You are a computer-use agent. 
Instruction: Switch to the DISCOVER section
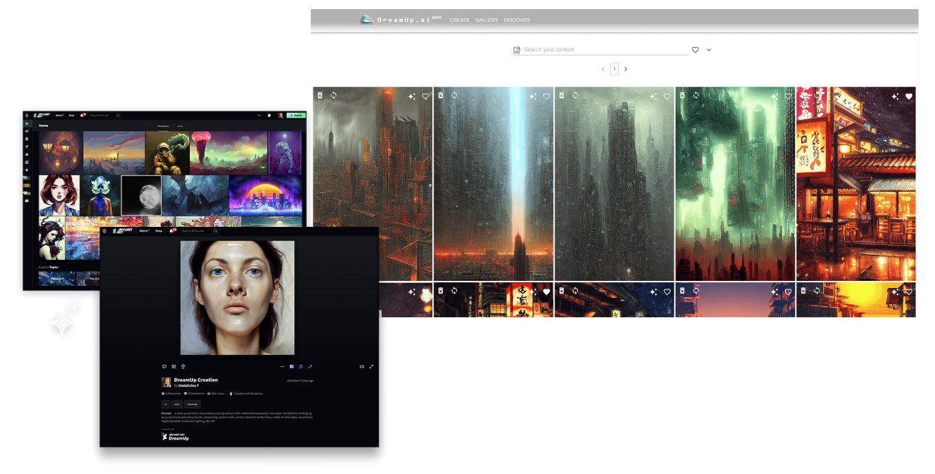pyautogui.click(x=516, y=20)
